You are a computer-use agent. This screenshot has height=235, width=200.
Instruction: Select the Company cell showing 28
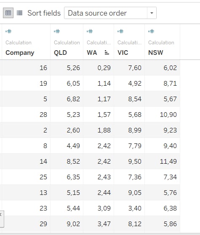[26, 114]
